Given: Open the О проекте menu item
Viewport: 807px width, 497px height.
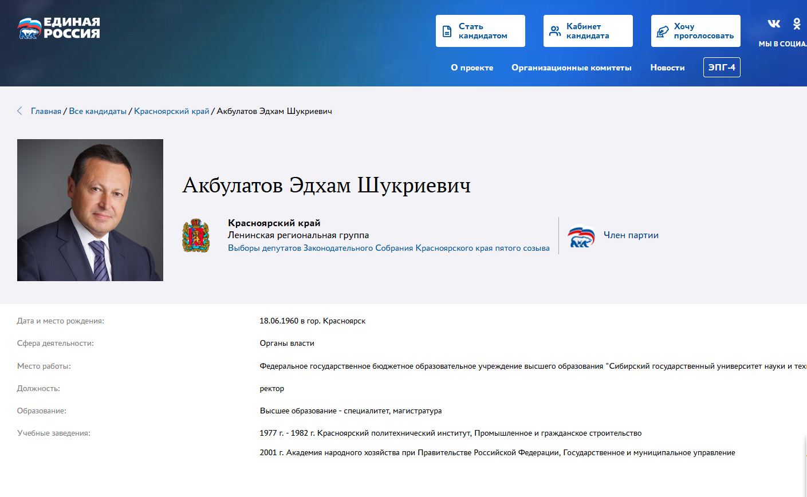Looking at the screenshot, I should click(472, 68).
